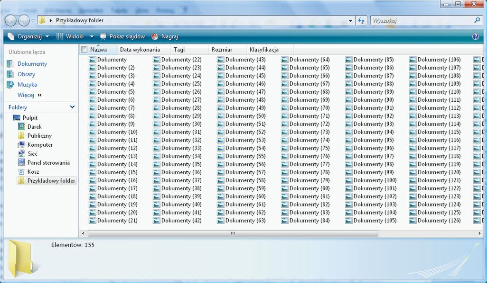
Task: Click image icon of Dokumenty (57)
Action: point(221,172)
